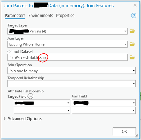The image size is (141, 140).
Task: Browse for Target Layer with folder icon
Action: click(x=132, y=31)
